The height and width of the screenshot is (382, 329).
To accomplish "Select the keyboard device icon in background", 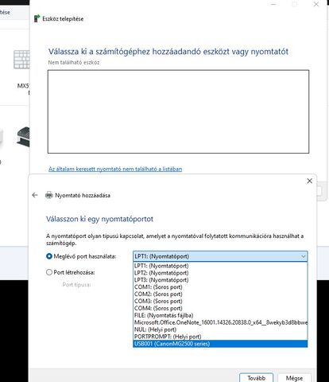I will tap(21, 60).
